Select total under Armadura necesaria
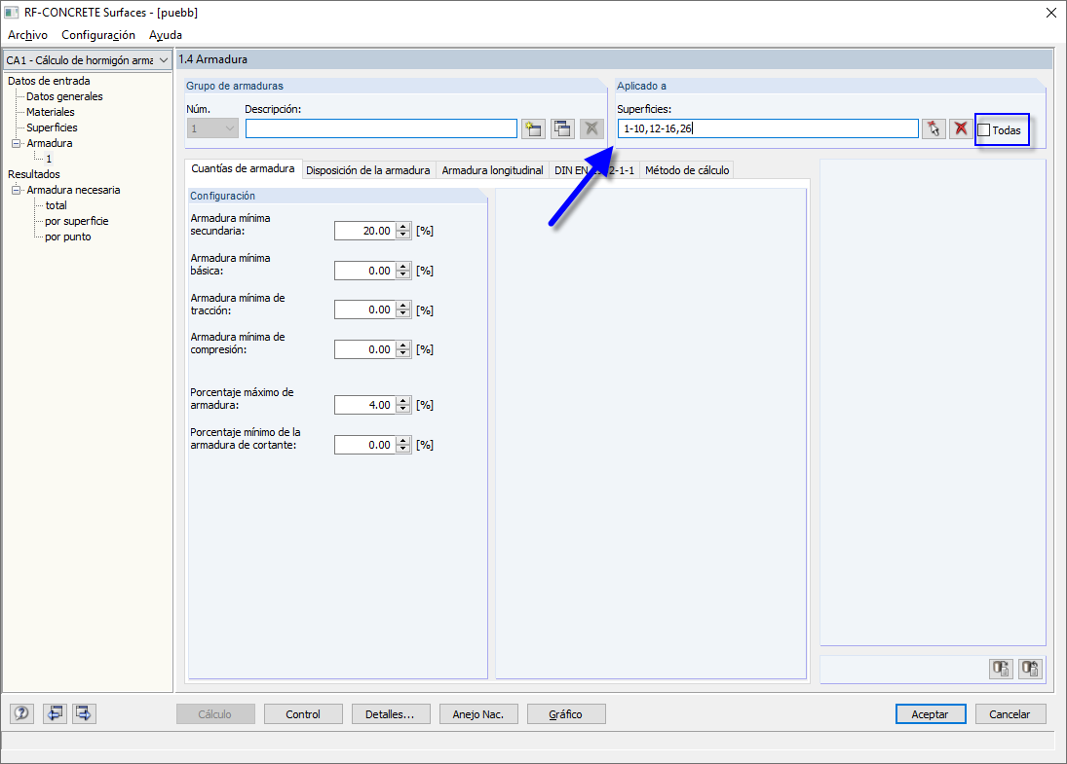 coord(57,205)
